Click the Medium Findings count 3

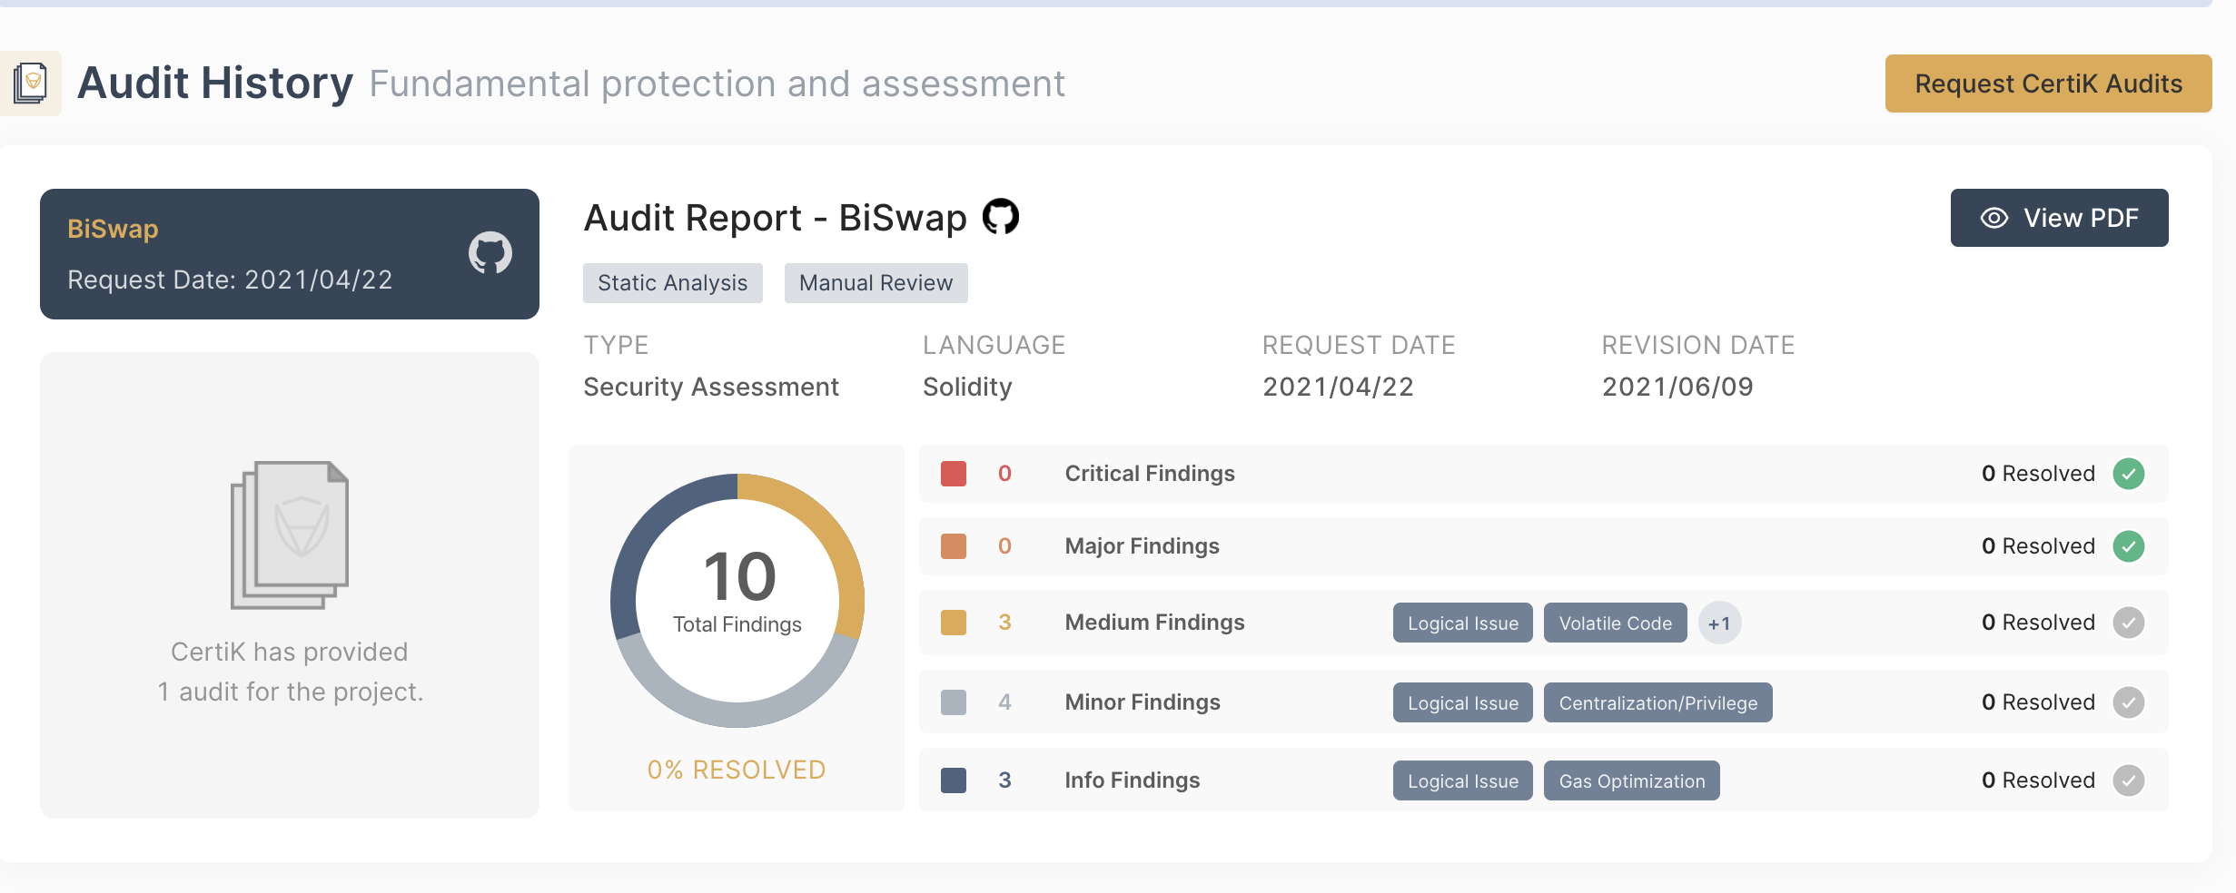[x=1004, y=623]
